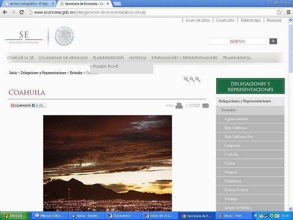This screenshot has width=293, height=220.
Task: Go to Inicio in the breadcrumb
Action: point(13,73)
